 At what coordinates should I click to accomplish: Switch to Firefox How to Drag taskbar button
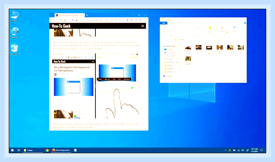(x=61, y=150)
